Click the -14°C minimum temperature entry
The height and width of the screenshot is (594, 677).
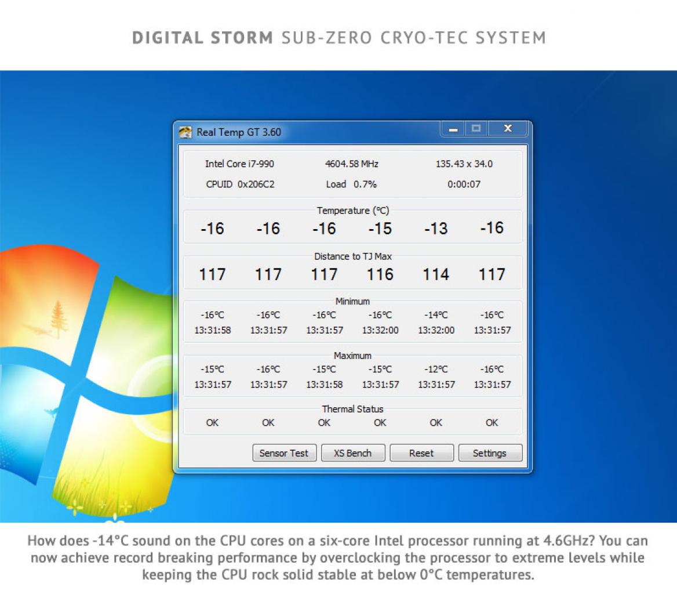point(436,315)
